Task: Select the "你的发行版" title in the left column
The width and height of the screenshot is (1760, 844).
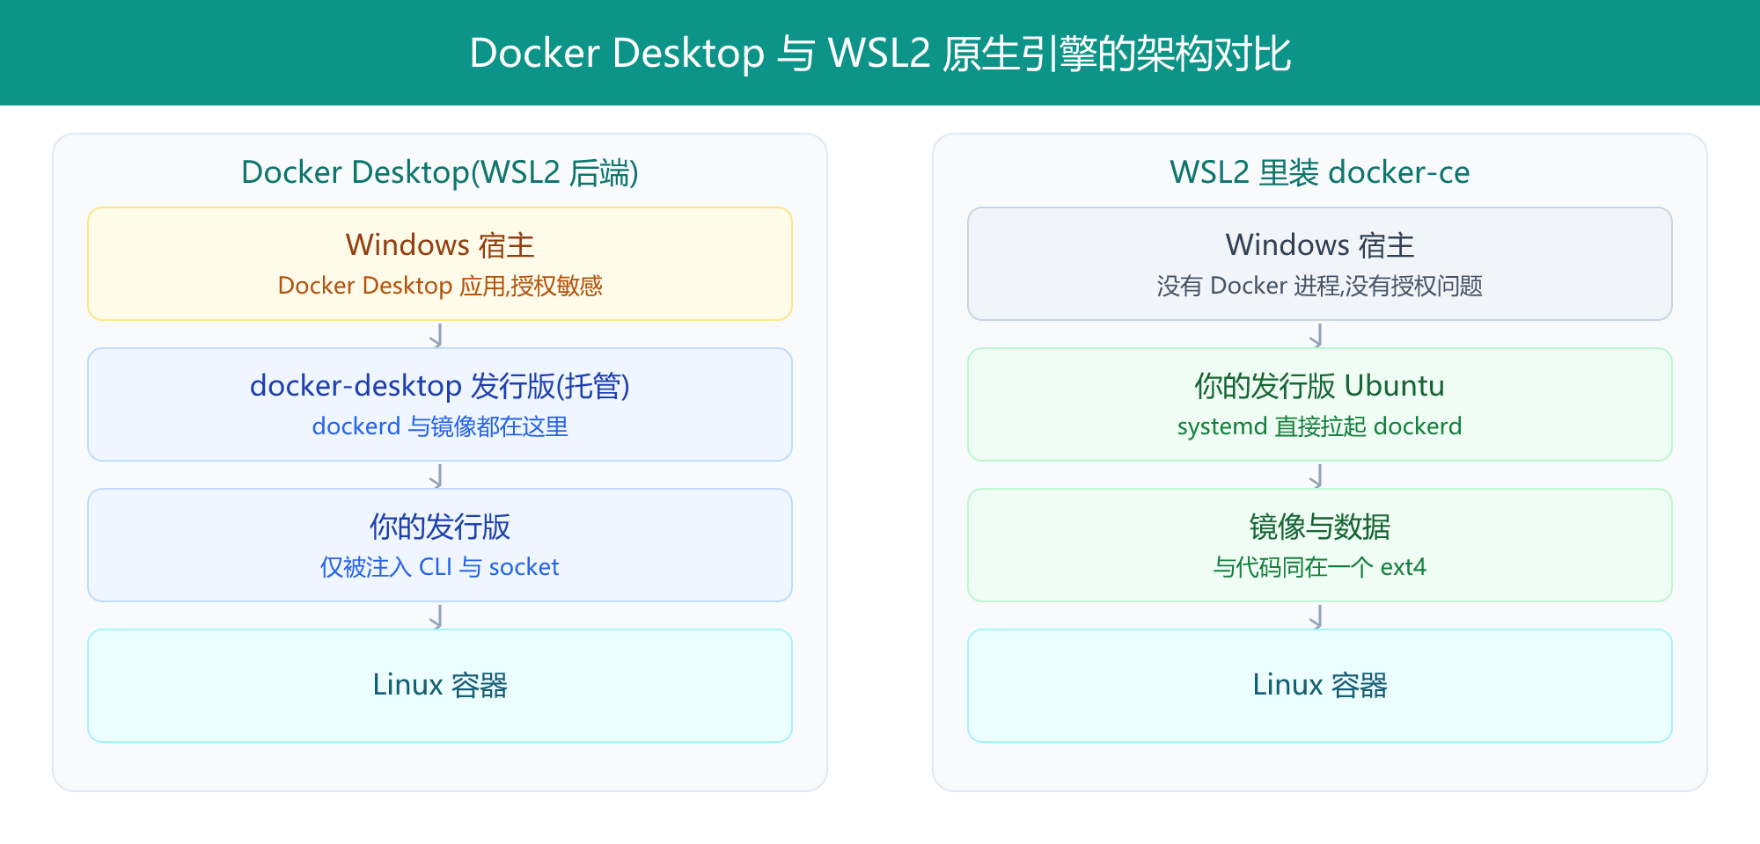Action: (x=440, y=527)
